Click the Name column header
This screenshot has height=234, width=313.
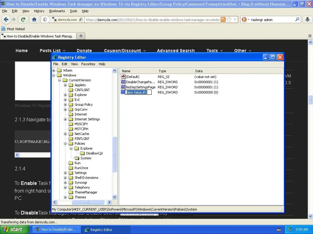[x=138, y=71]
